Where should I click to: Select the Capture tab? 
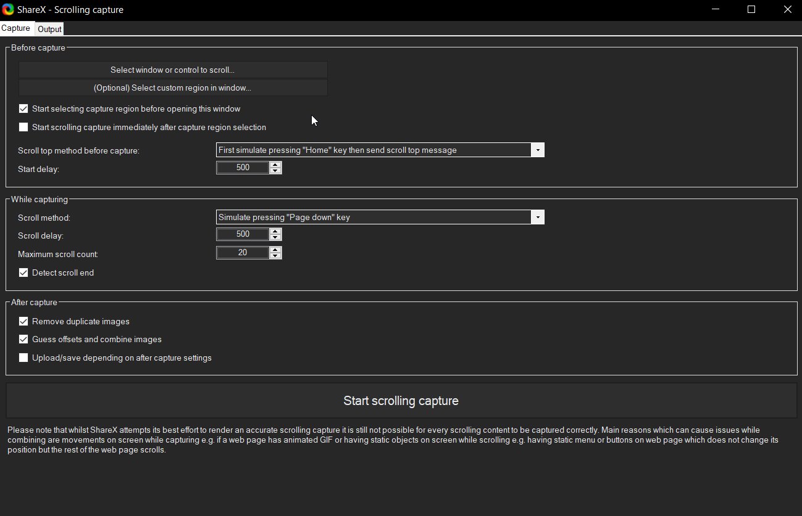(x=16, y=28)
